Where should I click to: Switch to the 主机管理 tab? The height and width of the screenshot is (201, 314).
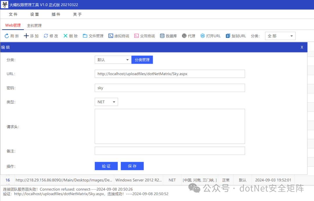(x=34, y=26)
